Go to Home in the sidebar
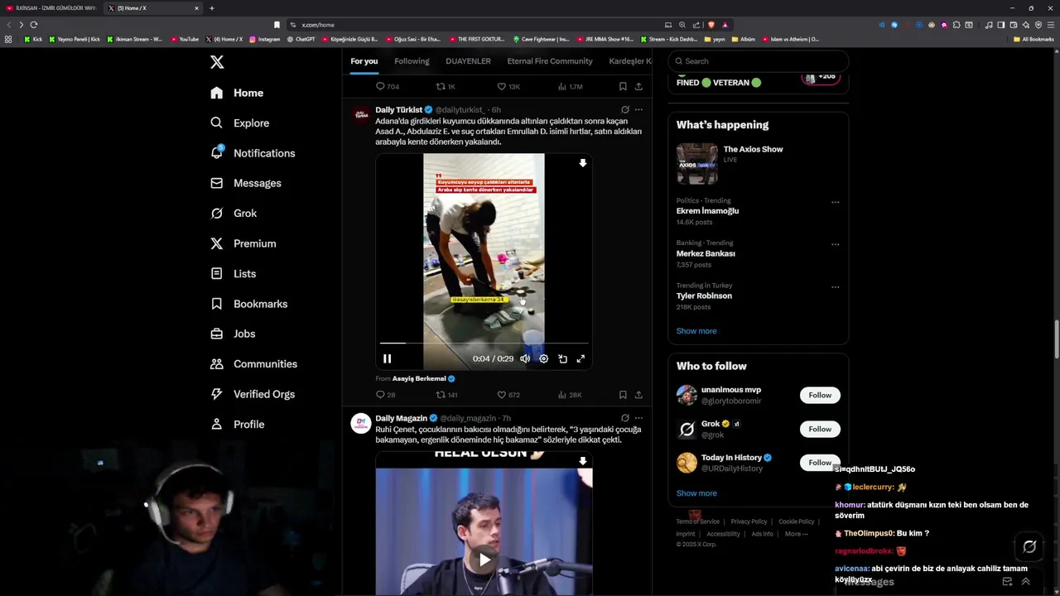The height and width of the screenshot is (596, 1060). click(x=237, y=93)
